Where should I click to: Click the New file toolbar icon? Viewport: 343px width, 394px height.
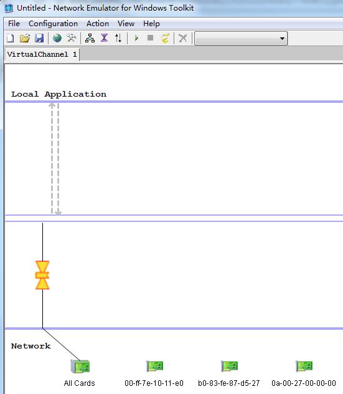coord(11,38)
